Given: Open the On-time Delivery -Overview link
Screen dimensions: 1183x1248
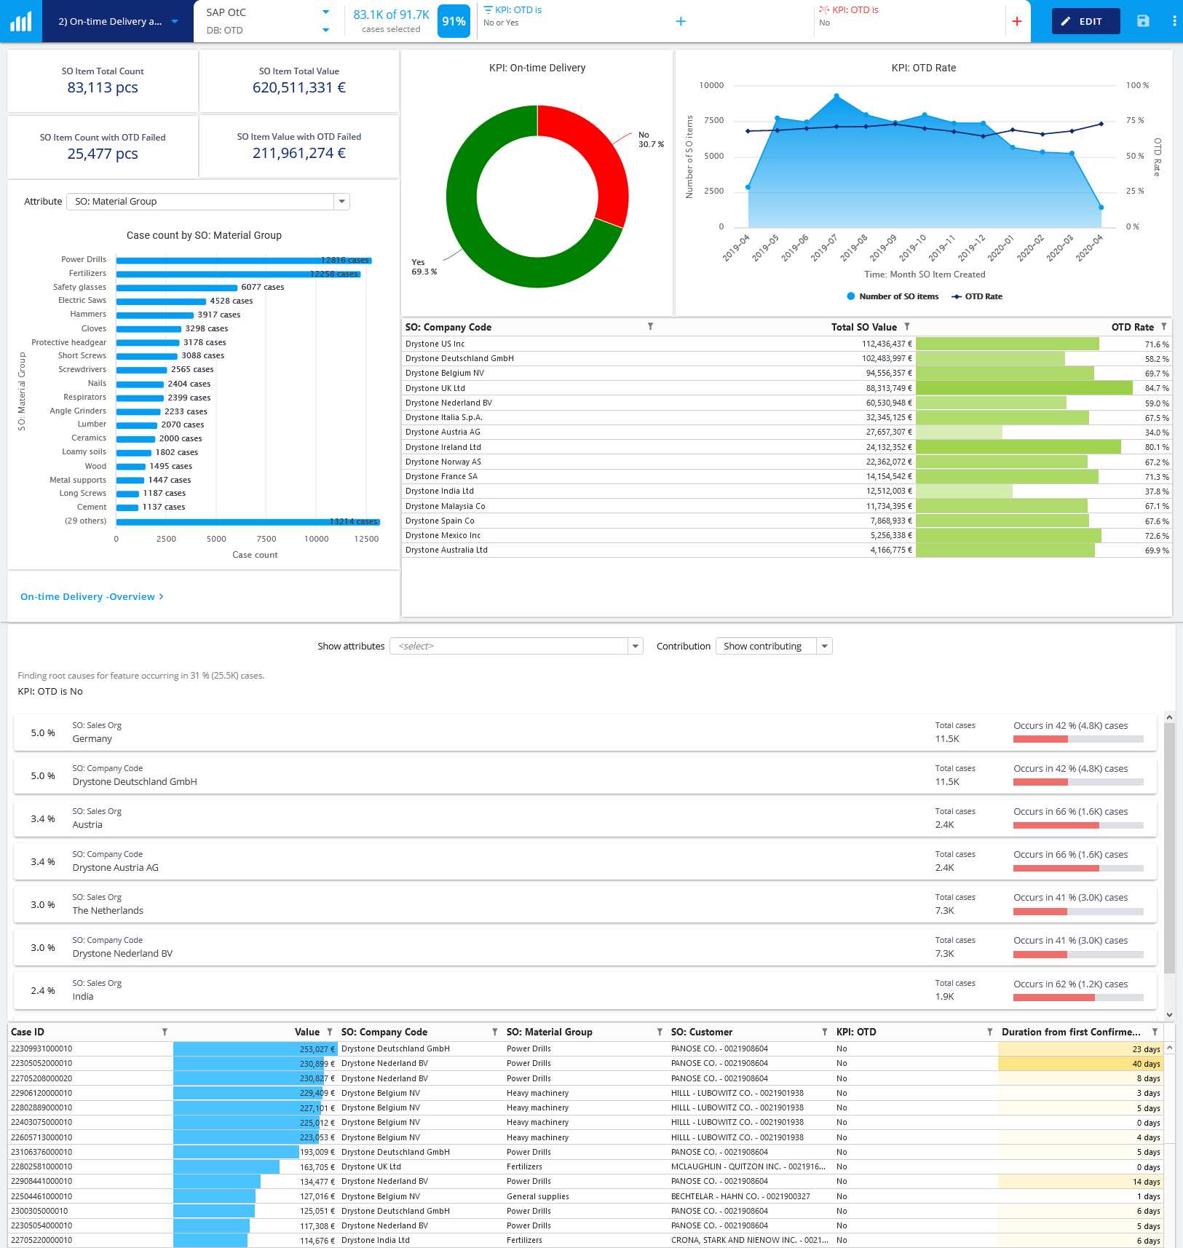Looking at the screenshot, I should 90,596.
